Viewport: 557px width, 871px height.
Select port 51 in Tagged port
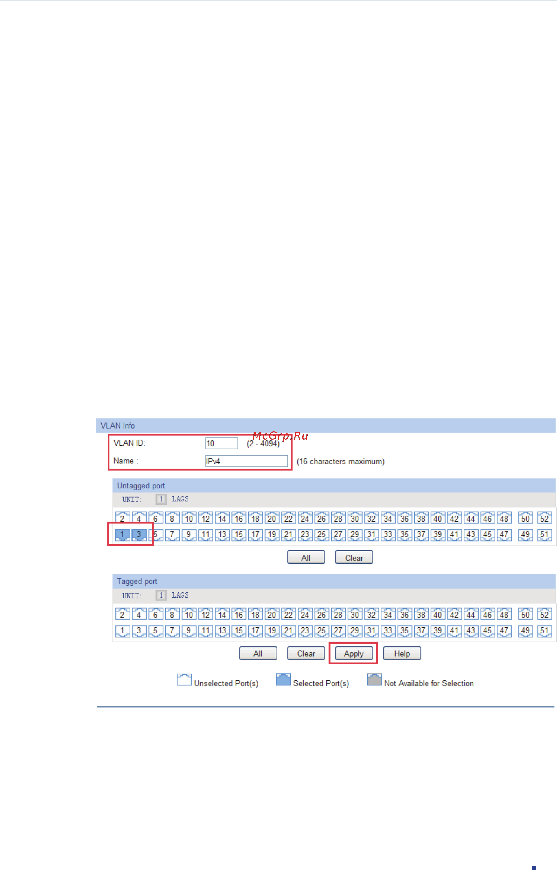545,631
